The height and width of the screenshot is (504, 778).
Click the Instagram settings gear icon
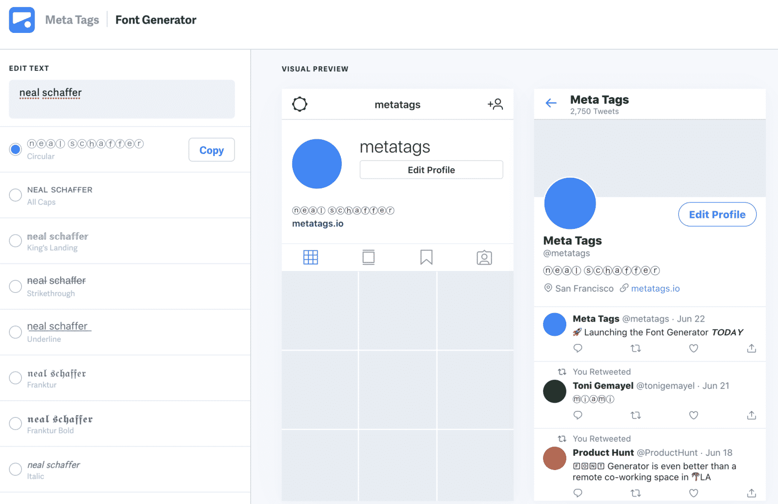300,104
